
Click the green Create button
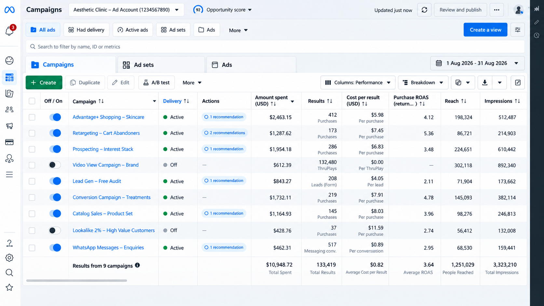44,83
